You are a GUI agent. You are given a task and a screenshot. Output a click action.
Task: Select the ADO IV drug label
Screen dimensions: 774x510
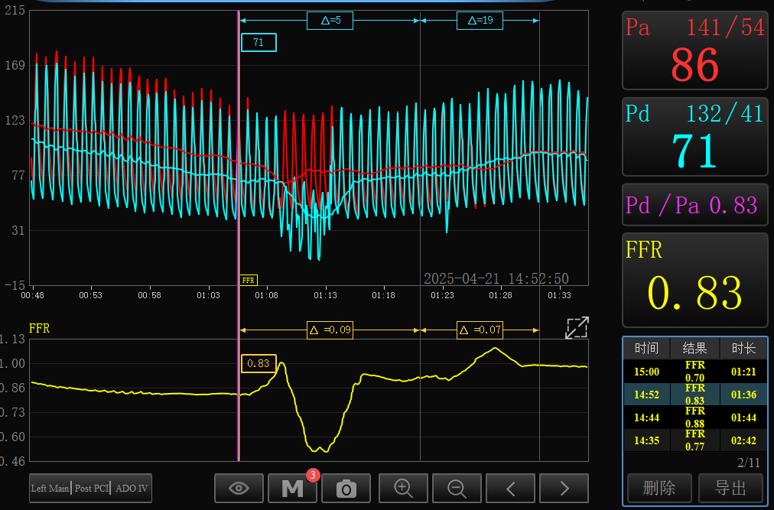click(132, 489)
